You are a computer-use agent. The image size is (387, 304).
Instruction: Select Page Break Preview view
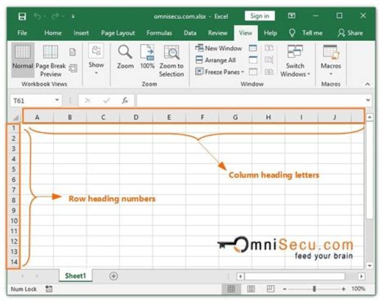click(x=51, y=61)
